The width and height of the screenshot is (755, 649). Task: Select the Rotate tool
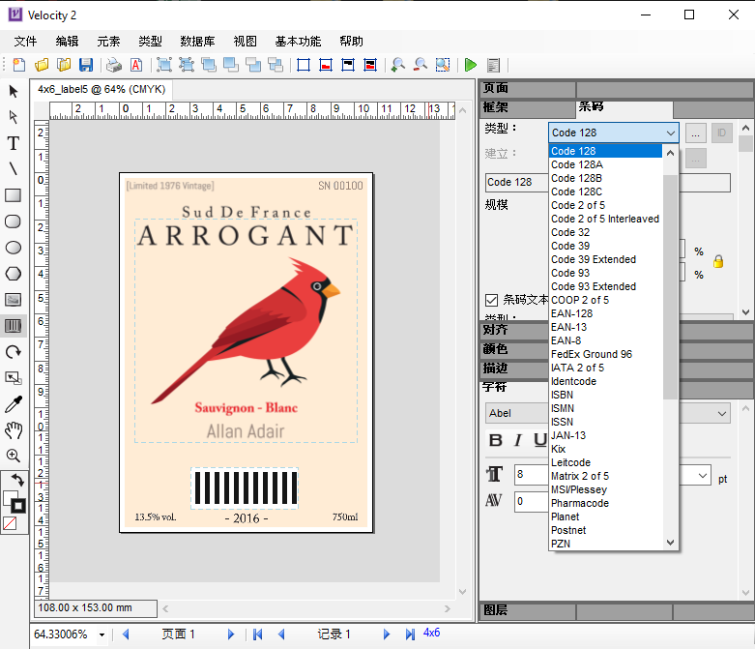(x=14, y=352)
